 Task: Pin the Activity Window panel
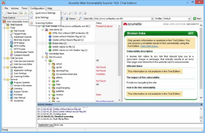coord(201,105)
